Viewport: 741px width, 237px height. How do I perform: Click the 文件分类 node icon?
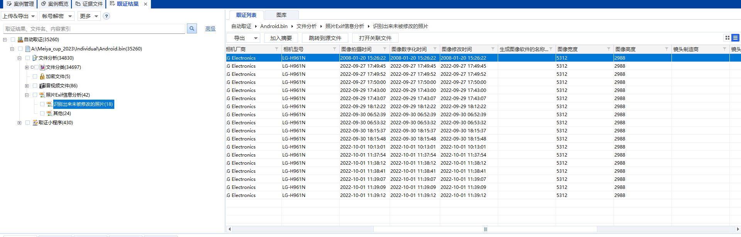[x=42, y=67]
